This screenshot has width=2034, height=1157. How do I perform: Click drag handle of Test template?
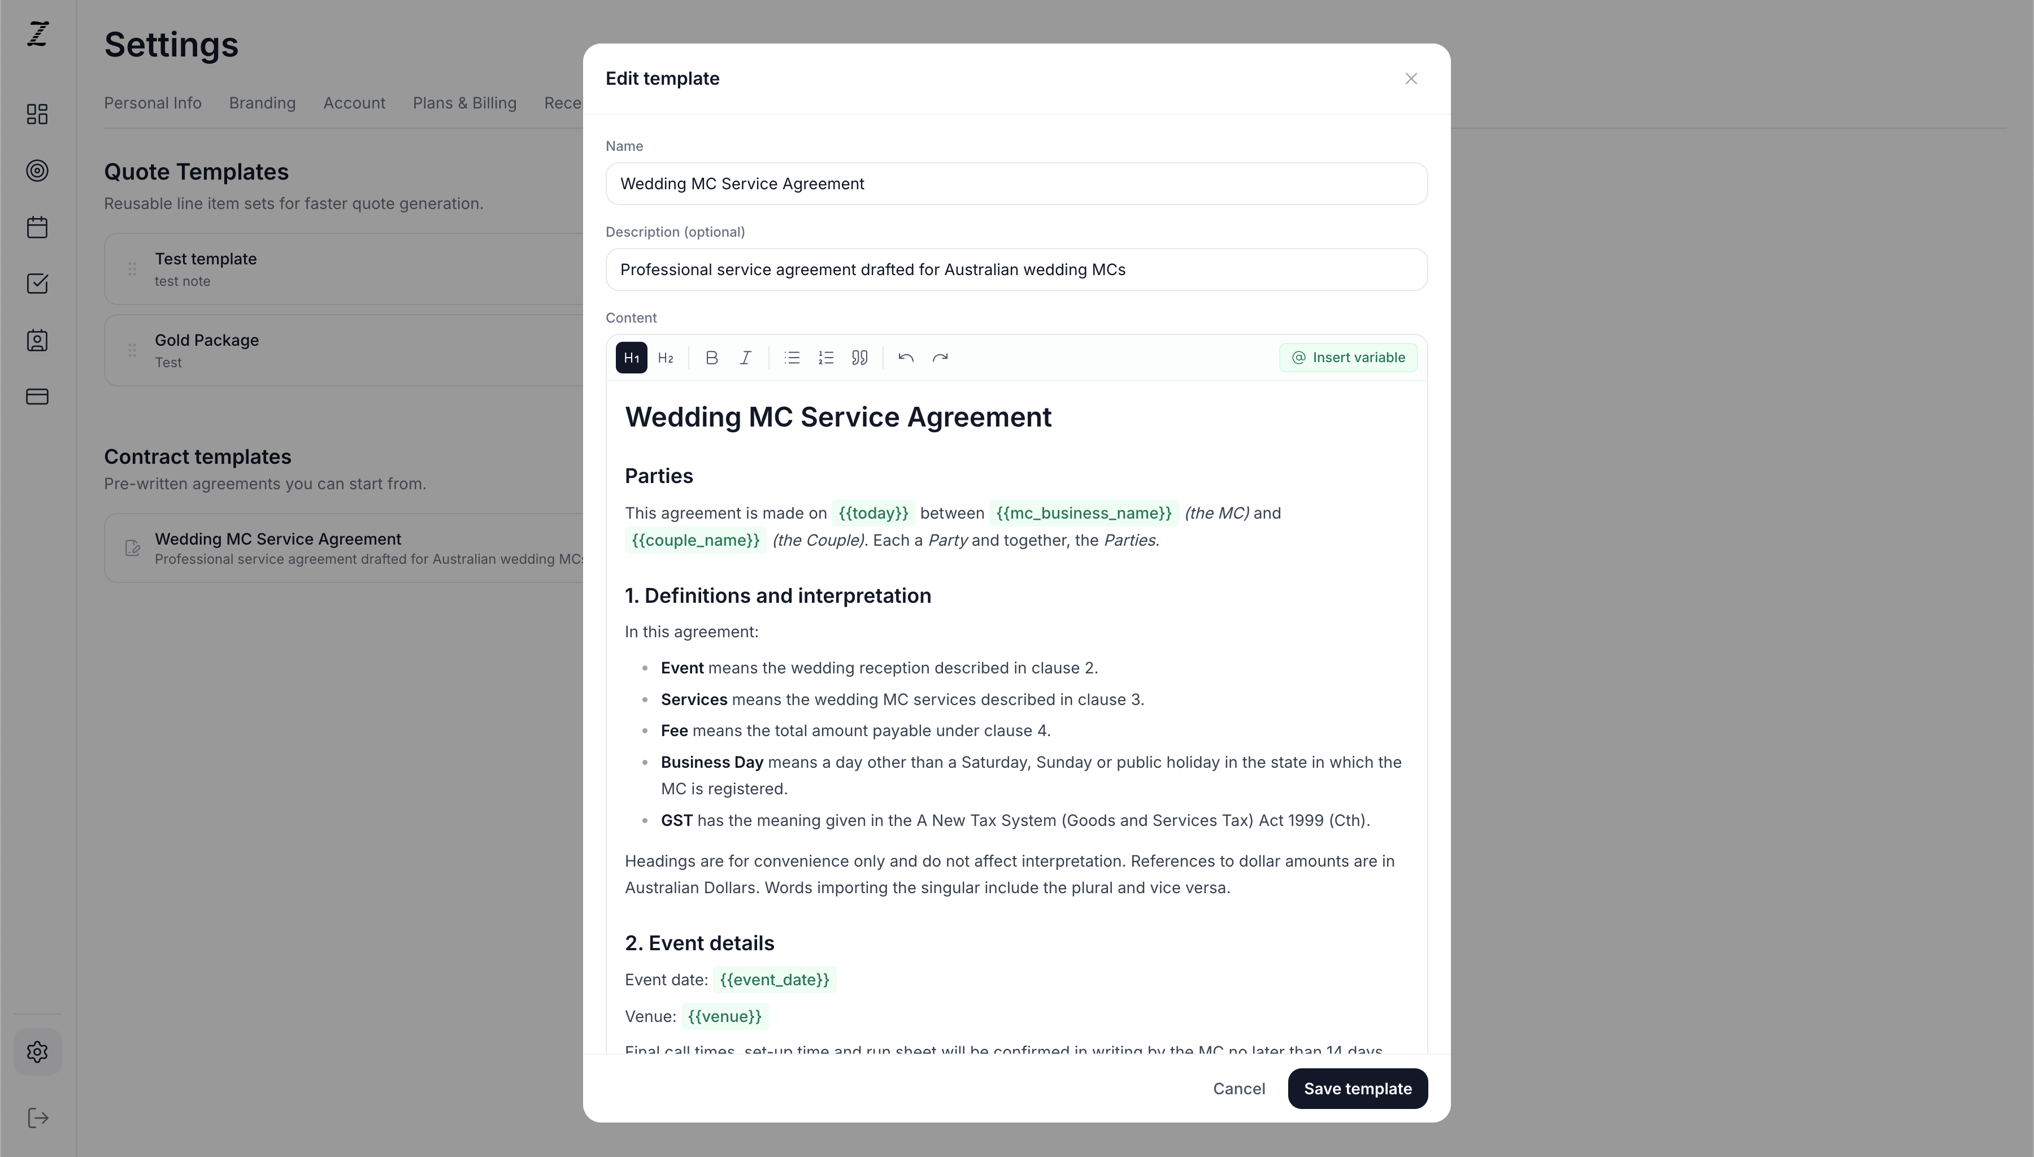132,269
